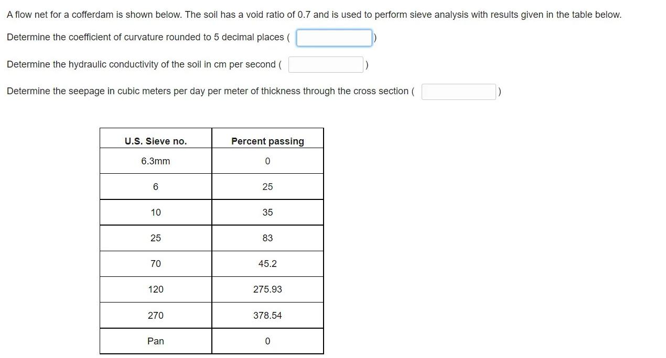666x358 pixels.
Task: Click the sieve number 120 cell
Action: coord(155,289)
